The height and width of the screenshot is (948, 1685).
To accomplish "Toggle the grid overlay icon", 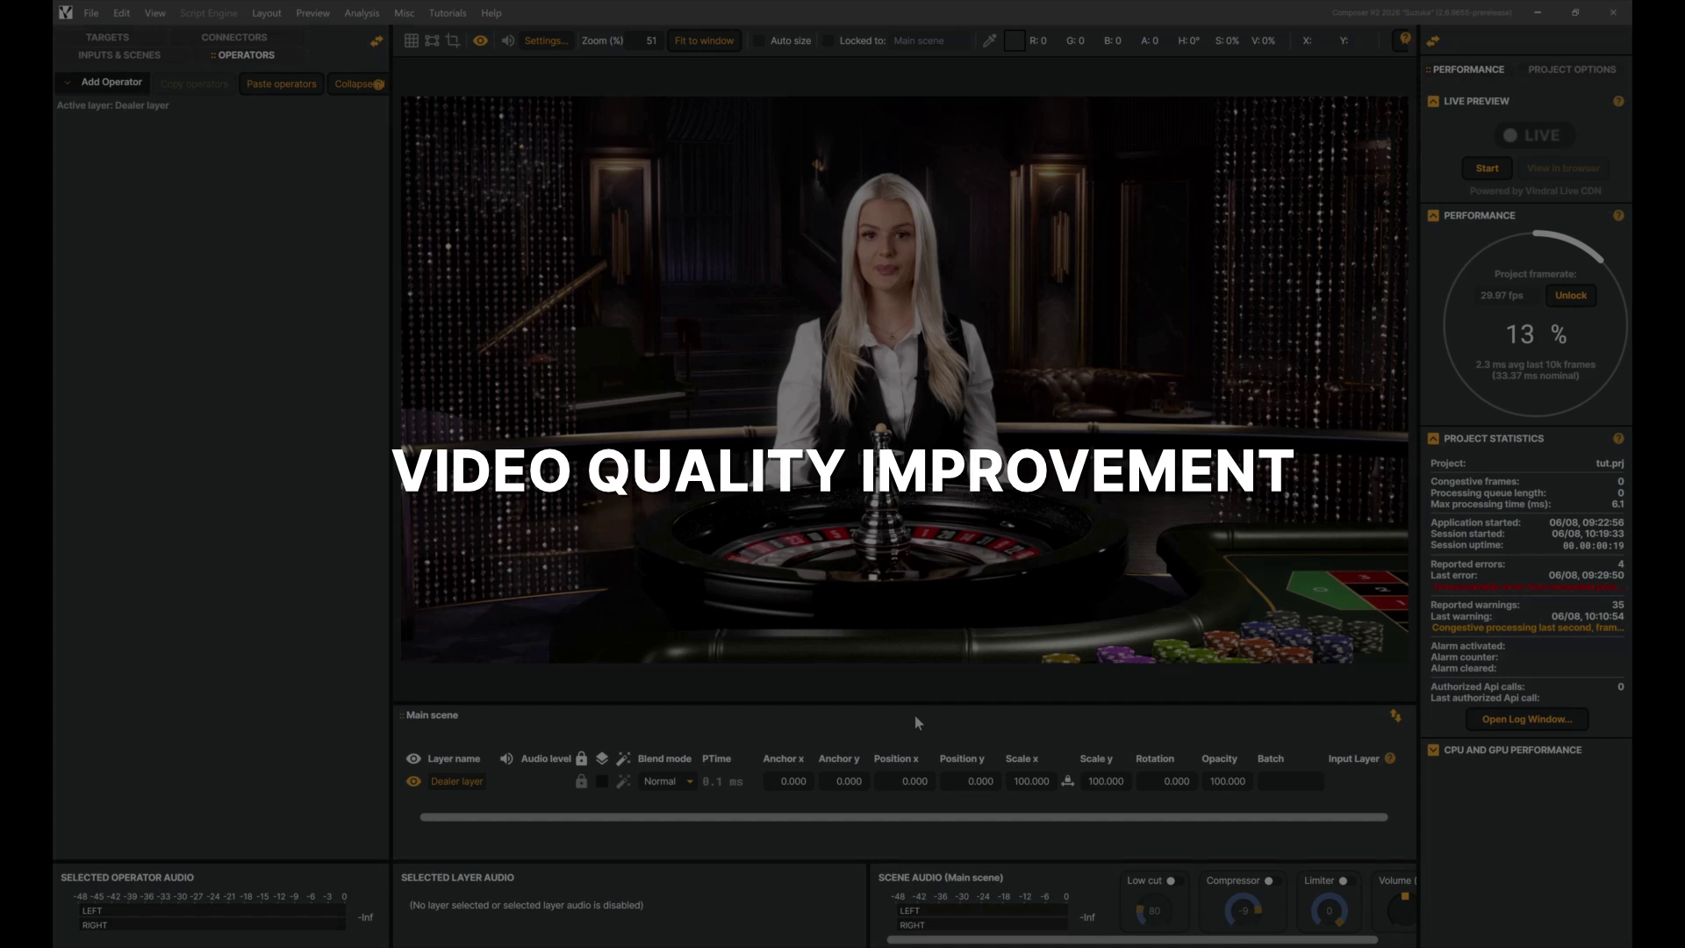I will (x=411, y=40).
